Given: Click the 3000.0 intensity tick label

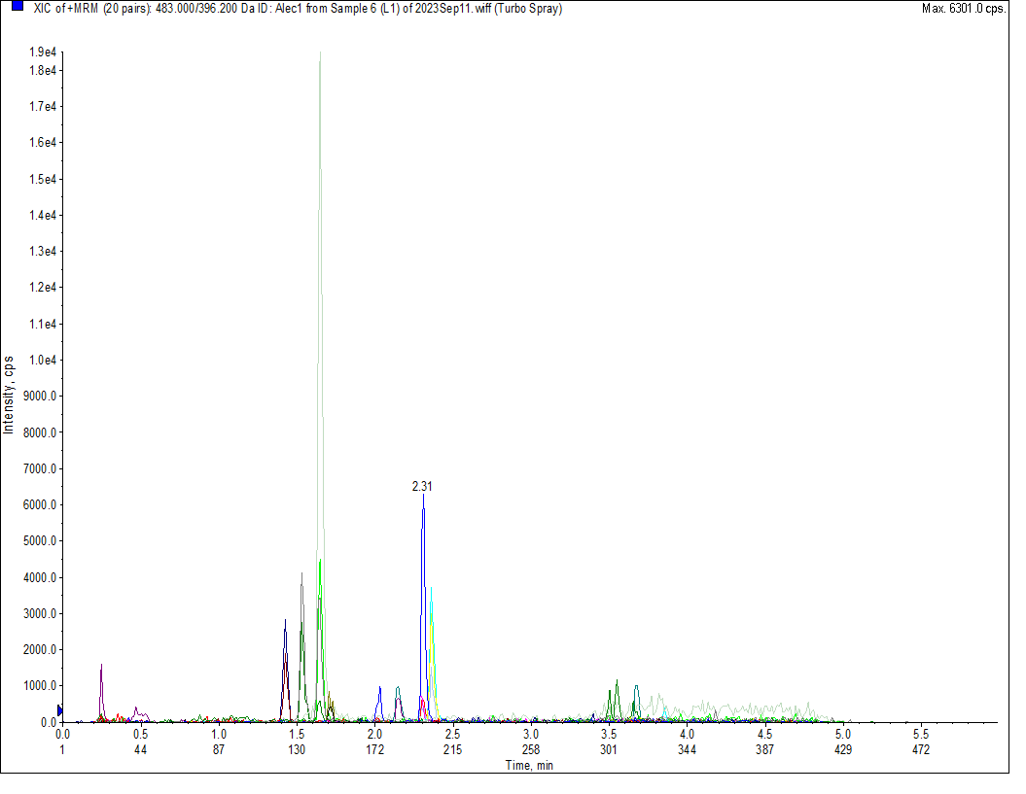Looking at the screenshot, I should pos(40,613).
